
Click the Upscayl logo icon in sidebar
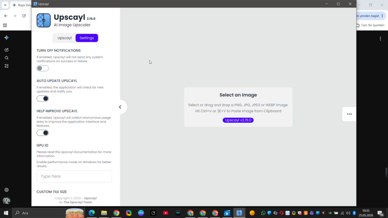point(44,20)
